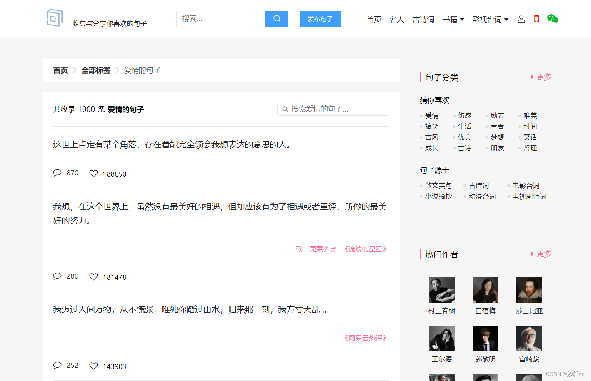The width and height of the screenshot is (591, 381).
Task: Open the 宫崎骏 author portrait
Action: 529,339
